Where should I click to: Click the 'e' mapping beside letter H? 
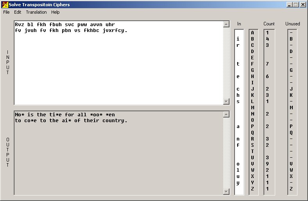point(238,76)
